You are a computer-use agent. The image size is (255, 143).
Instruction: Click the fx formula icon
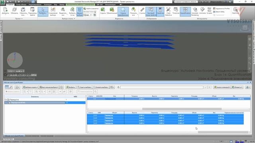click(118, 87)
